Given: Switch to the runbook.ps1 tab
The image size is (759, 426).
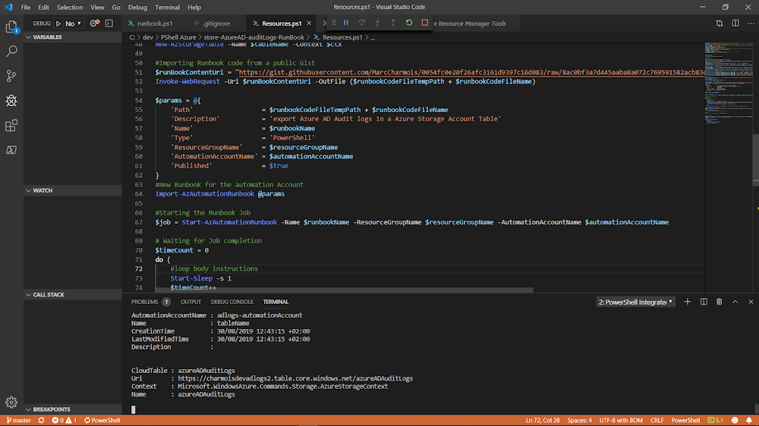Looking at the screenshot, I should (x=154, y=23).
